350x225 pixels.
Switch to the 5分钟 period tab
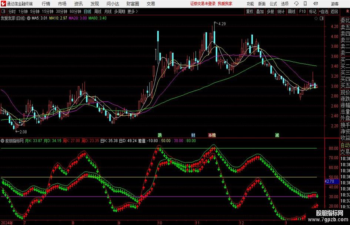click(x=34, y=11)
